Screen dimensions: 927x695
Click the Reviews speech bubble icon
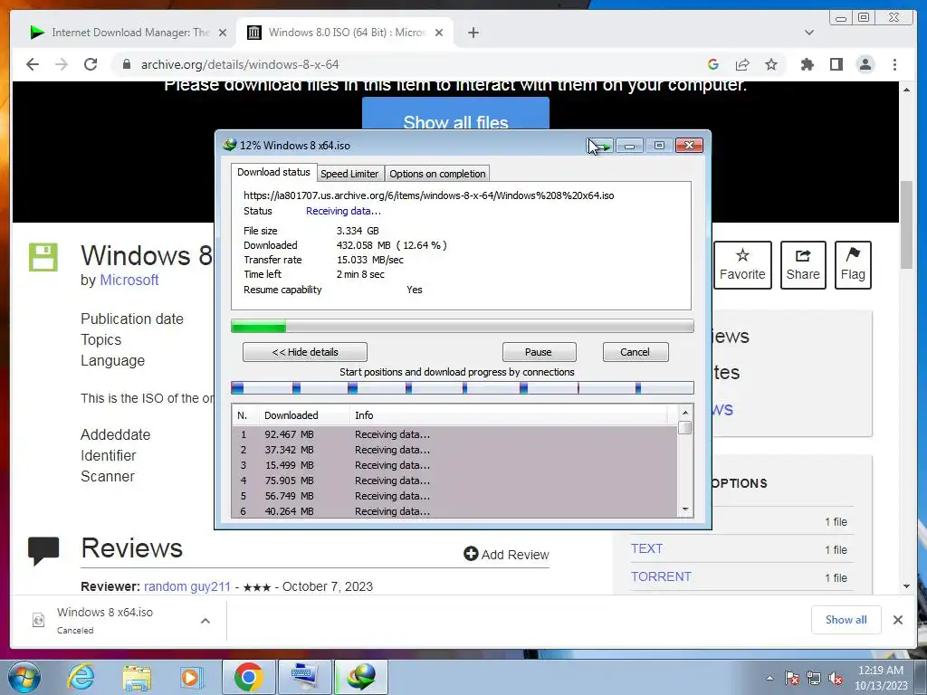(x=43, y=551)
